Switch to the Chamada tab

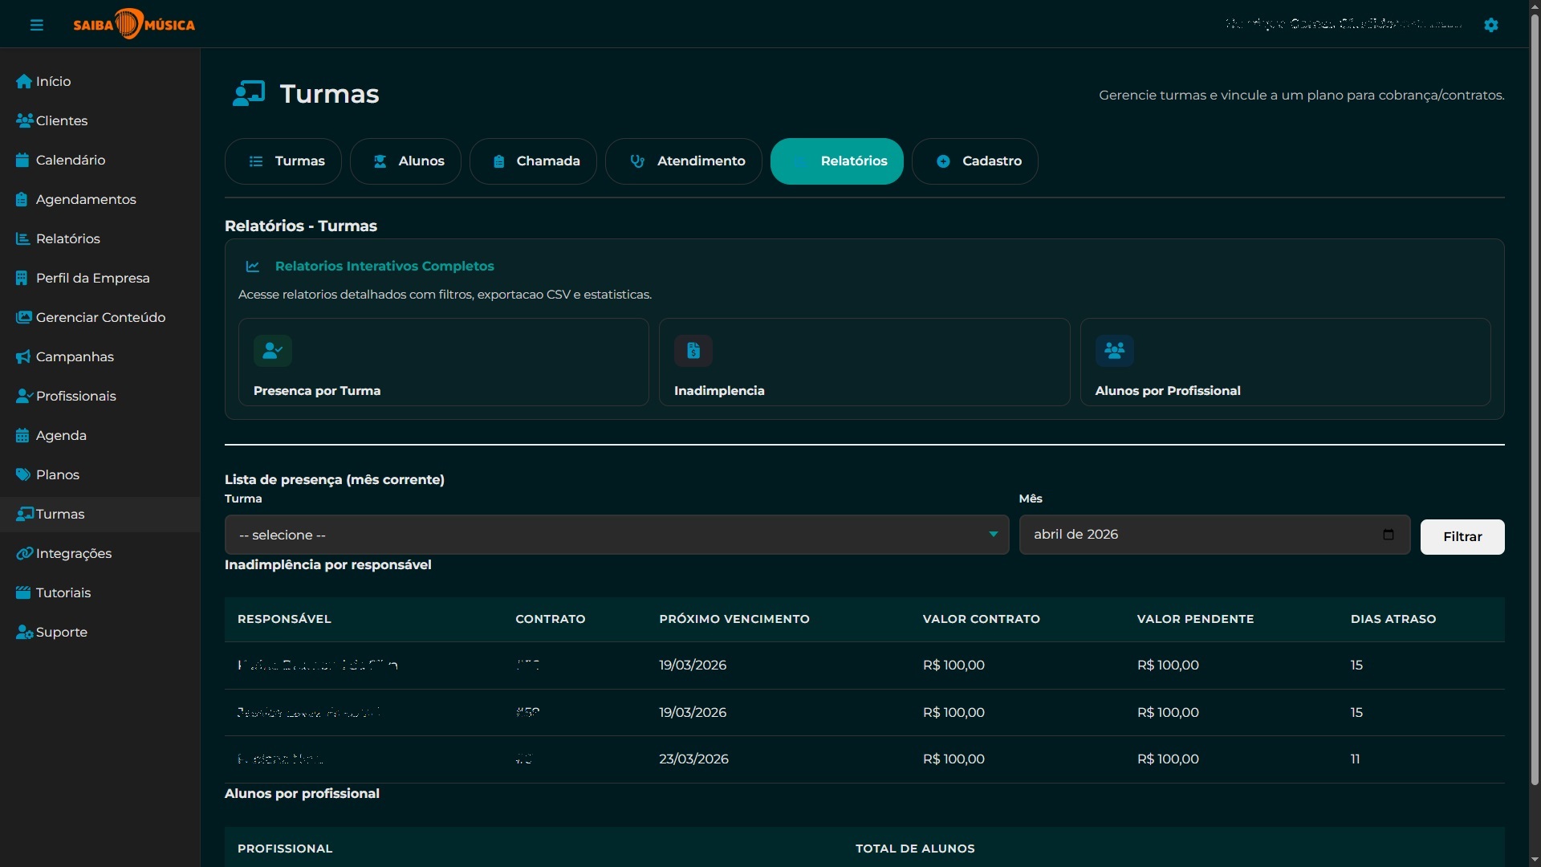click(x=533, y=161)
